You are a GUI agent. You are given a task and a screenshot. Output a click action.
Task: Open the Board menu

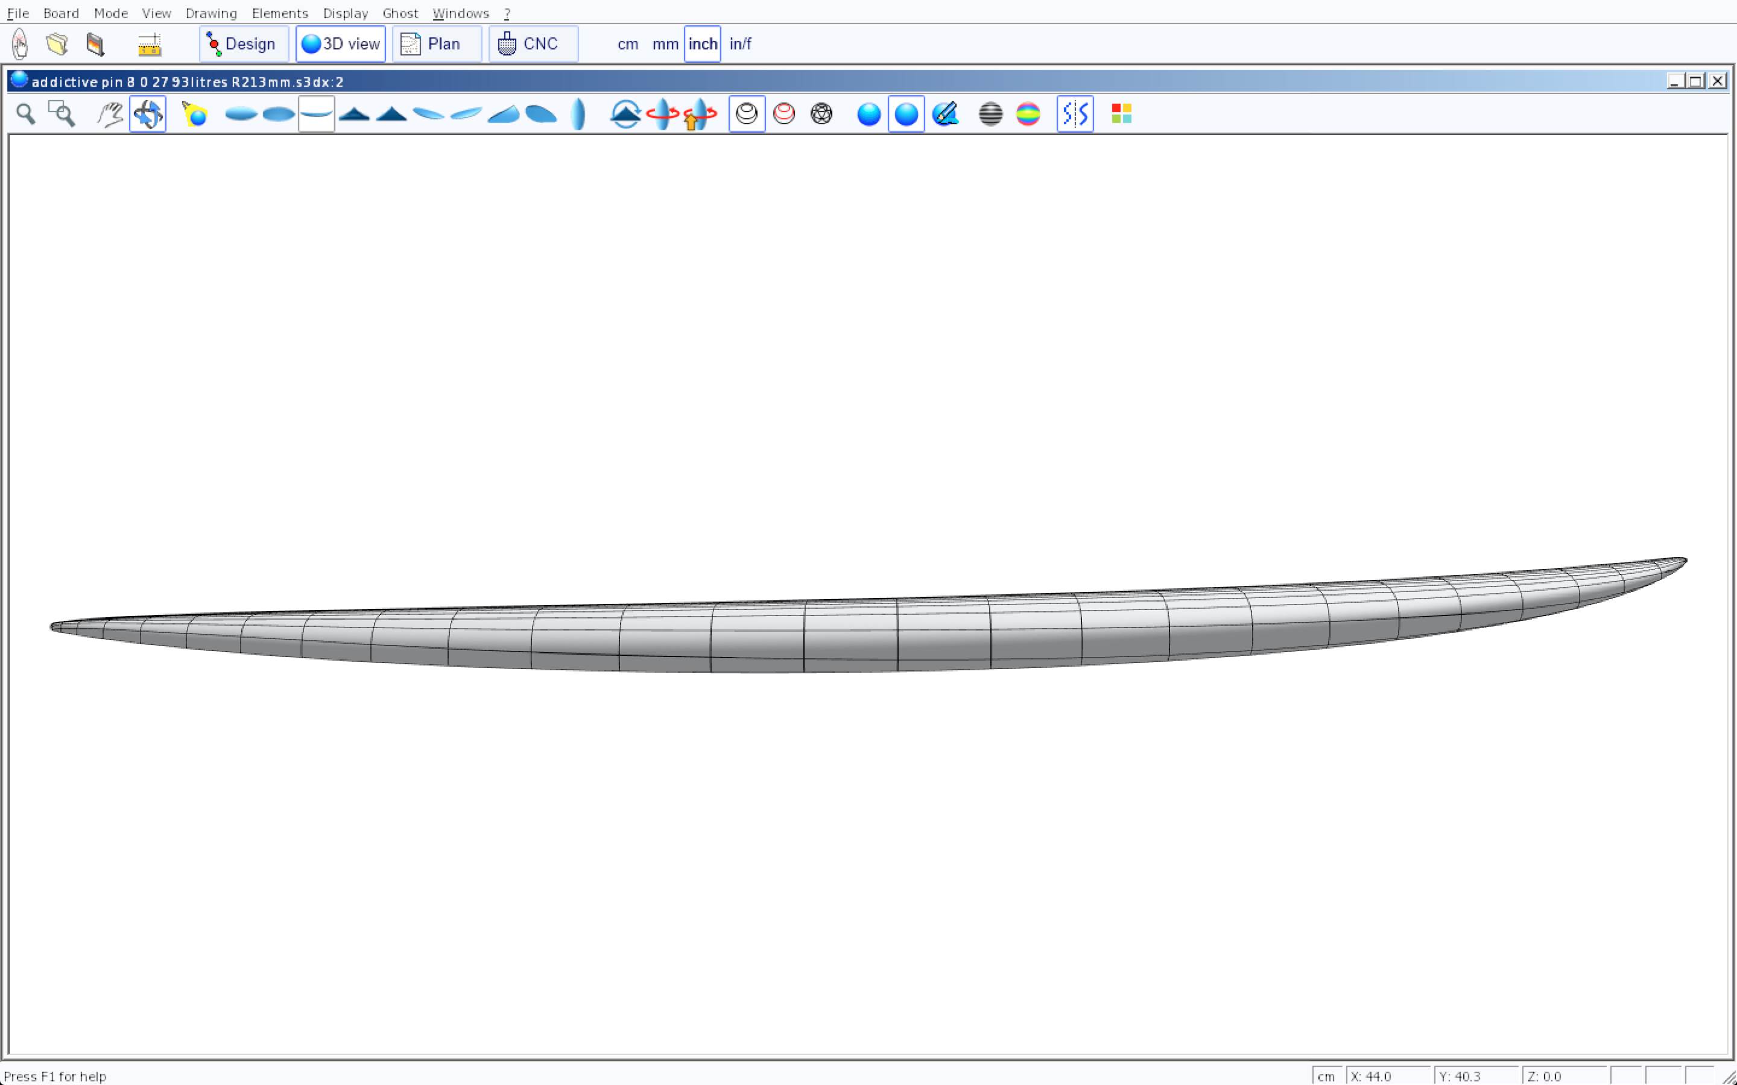point(61,13)
